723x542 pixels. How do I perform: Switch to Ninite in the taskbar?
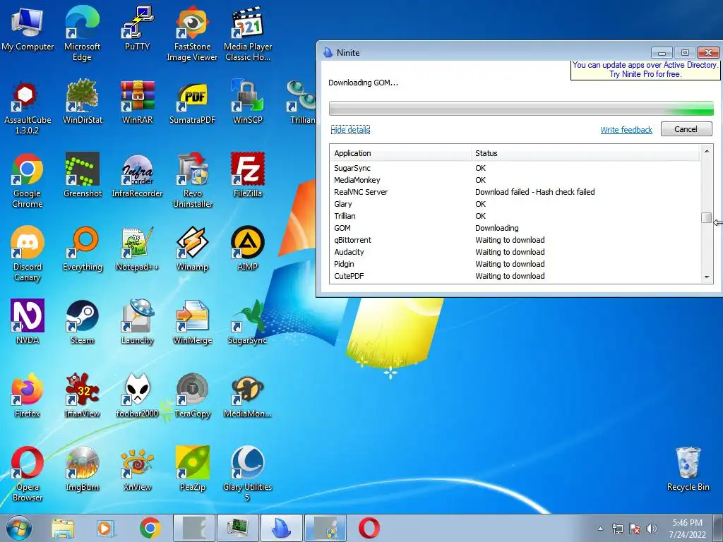[x=282, y=528]
